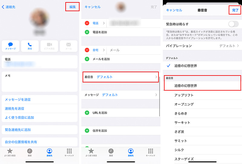Viewport: 242px width, 164px height.
Task: Enable the 緊急時は鳴らす switch
Action: 233,24
